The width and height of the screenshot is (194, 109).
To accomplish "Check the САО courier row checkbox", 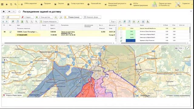I will click(121, 31).
